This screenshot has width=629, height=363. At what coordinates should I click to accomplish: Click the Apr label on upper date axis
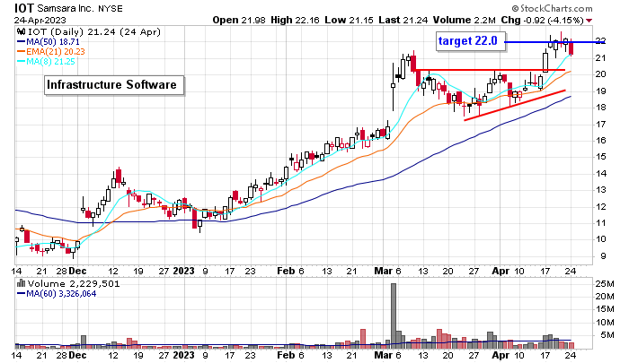[501, 271]
